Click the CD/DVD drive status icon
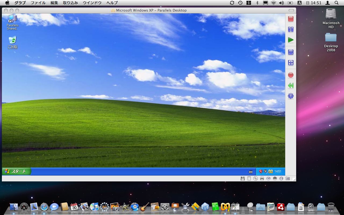The height and width of the screenshot is (215, 344). coord(255,178)
